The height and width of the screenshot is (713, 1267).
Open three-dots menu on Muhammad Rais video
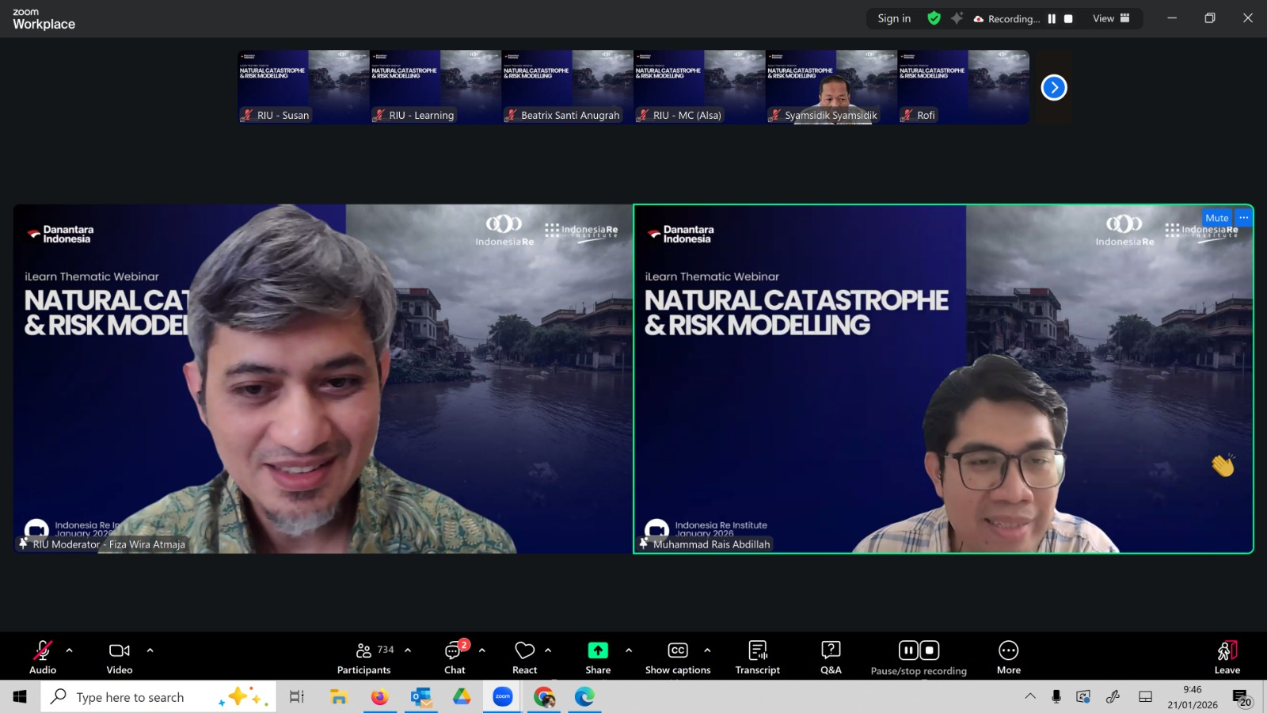click(1244, 218)
